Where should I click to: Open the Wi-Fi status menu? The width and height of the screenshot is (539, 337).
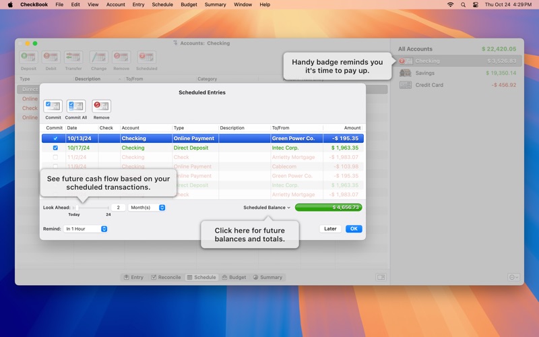click(x=450, y=5)
